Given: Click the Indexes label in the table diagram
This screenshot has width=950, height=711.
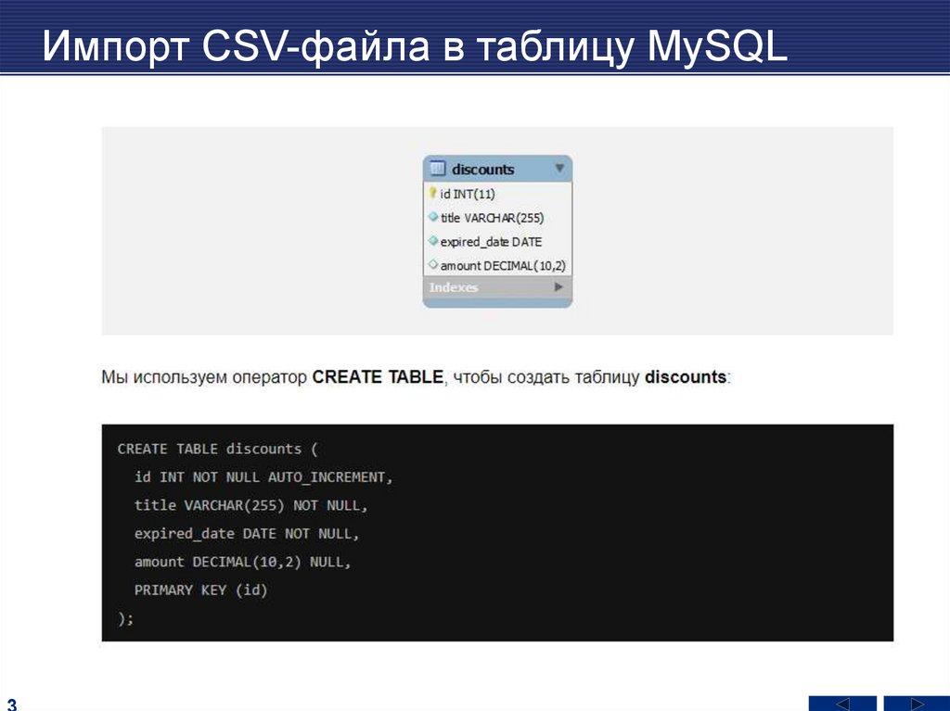Looking at the screenshot, I should pyautogui.click(x=454, y=287).
